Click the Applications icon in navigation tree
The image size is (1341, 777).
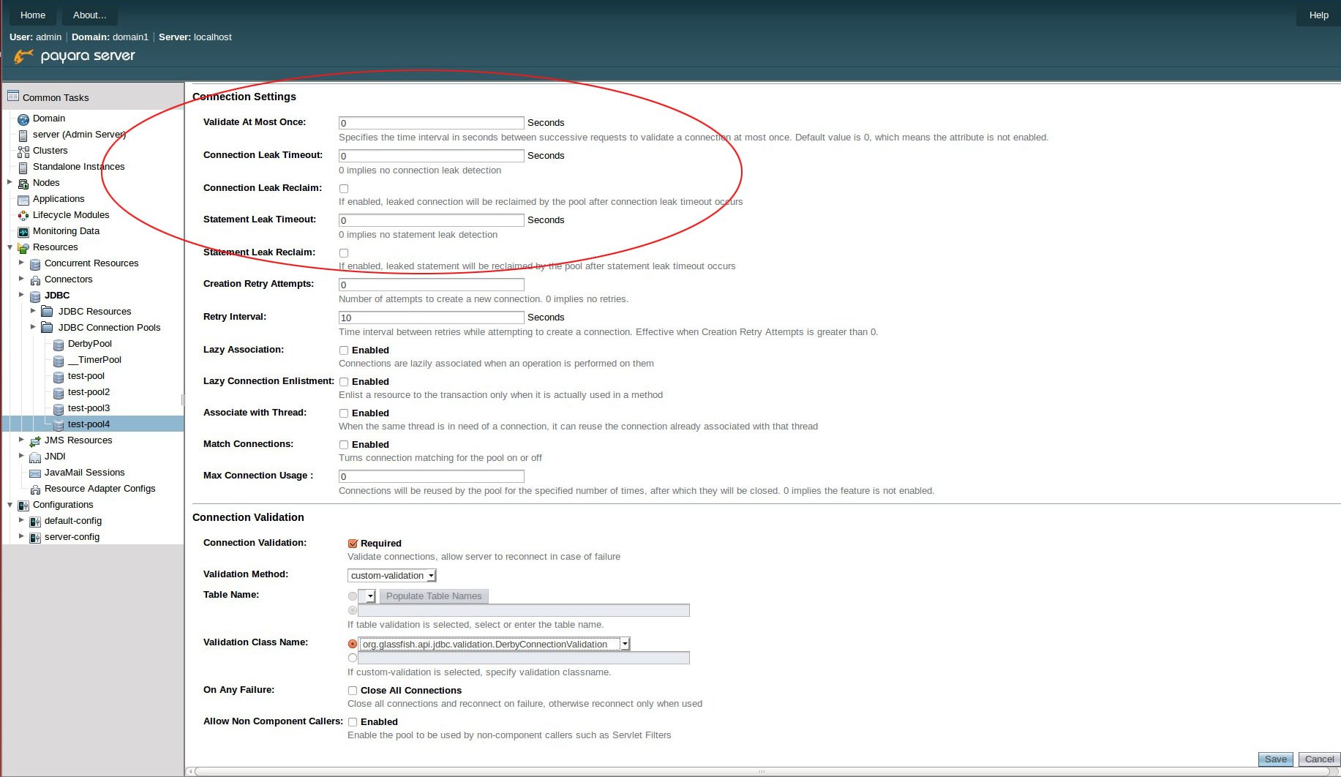23,199
